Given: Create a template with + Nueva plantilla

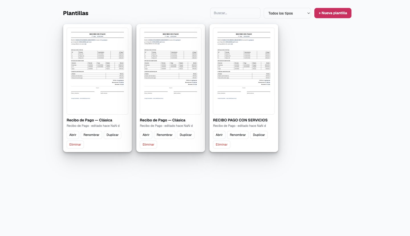Looking at the screenshot, I should 333,13.
